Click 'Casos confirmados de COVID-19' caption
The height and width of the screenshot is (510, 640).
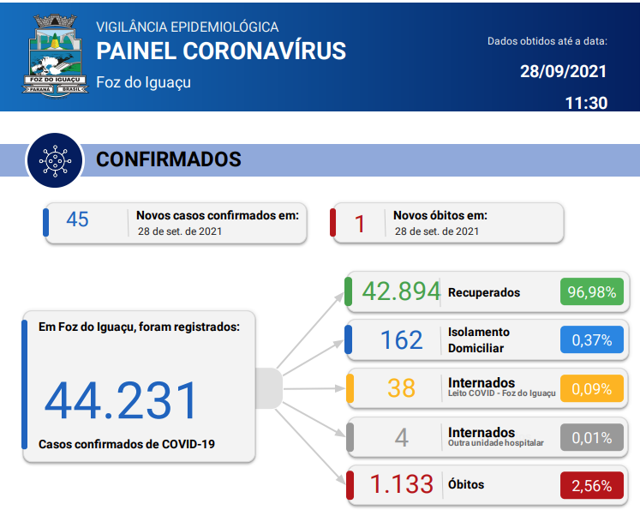(127, 444)
